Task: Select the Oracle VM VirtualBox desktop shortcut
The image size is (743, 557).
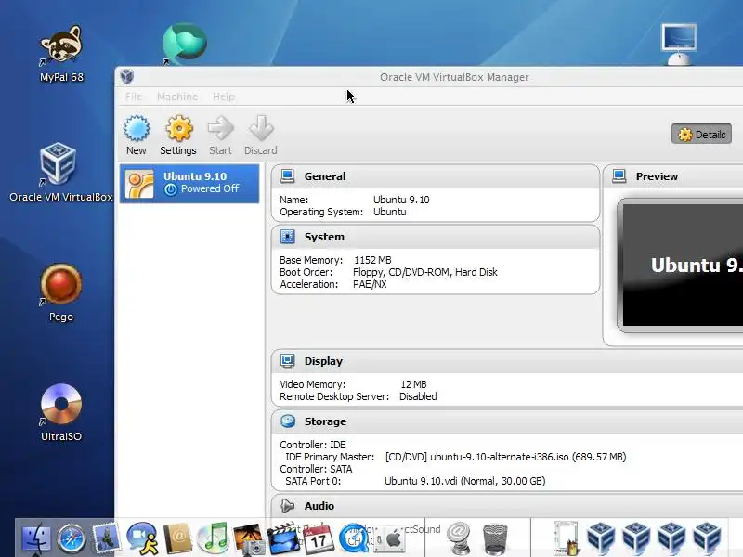Action: pos(61,173)
